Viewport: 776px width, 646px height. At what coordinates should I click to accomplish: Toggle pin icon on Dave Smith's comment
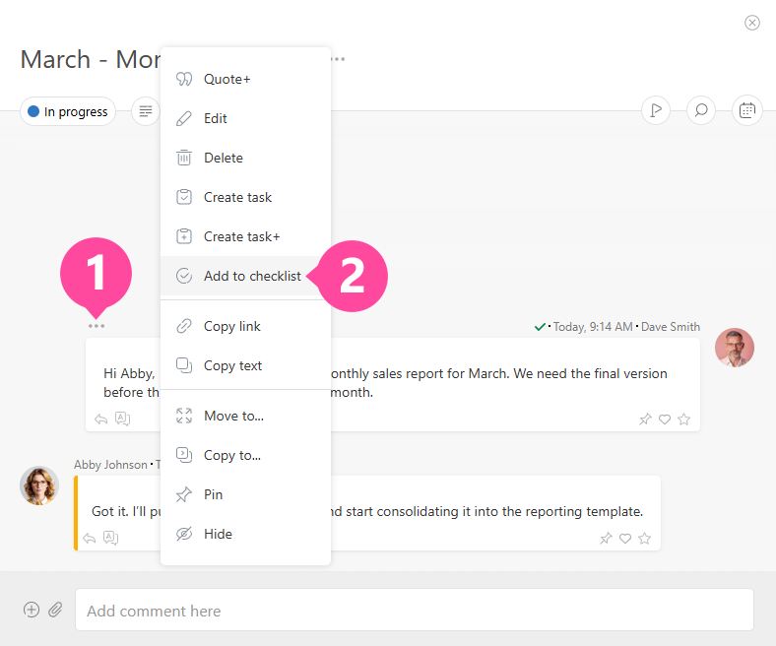pyautogui.click(x=645, y=420)
